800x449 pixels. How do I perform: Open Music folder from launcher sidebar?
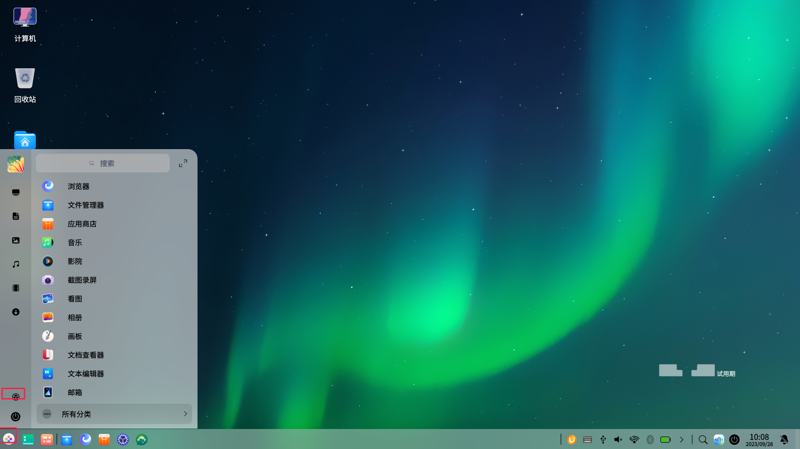click(x=16, y=264)
